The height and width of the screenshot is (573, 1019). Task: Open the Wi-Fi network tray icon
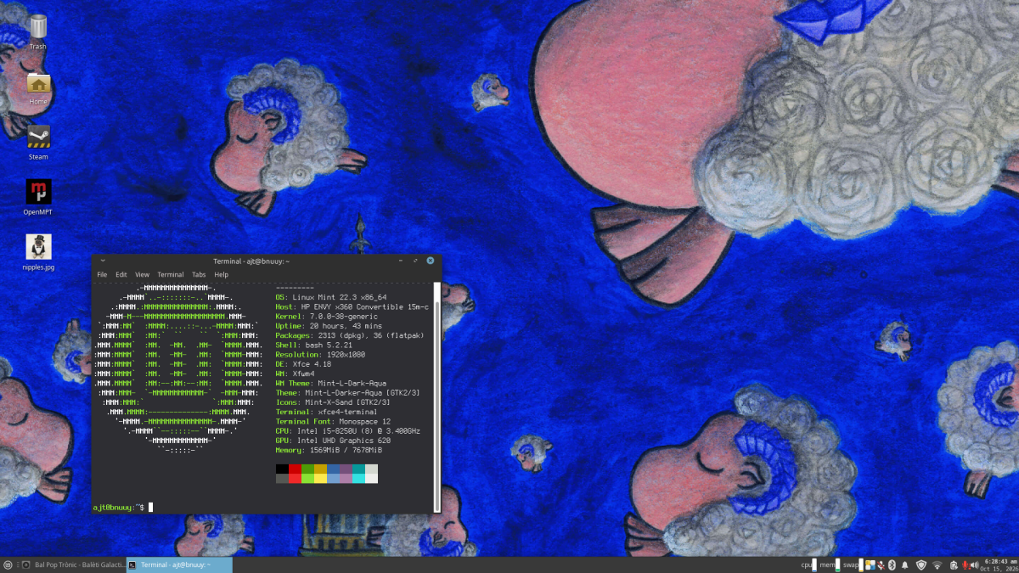937,565
